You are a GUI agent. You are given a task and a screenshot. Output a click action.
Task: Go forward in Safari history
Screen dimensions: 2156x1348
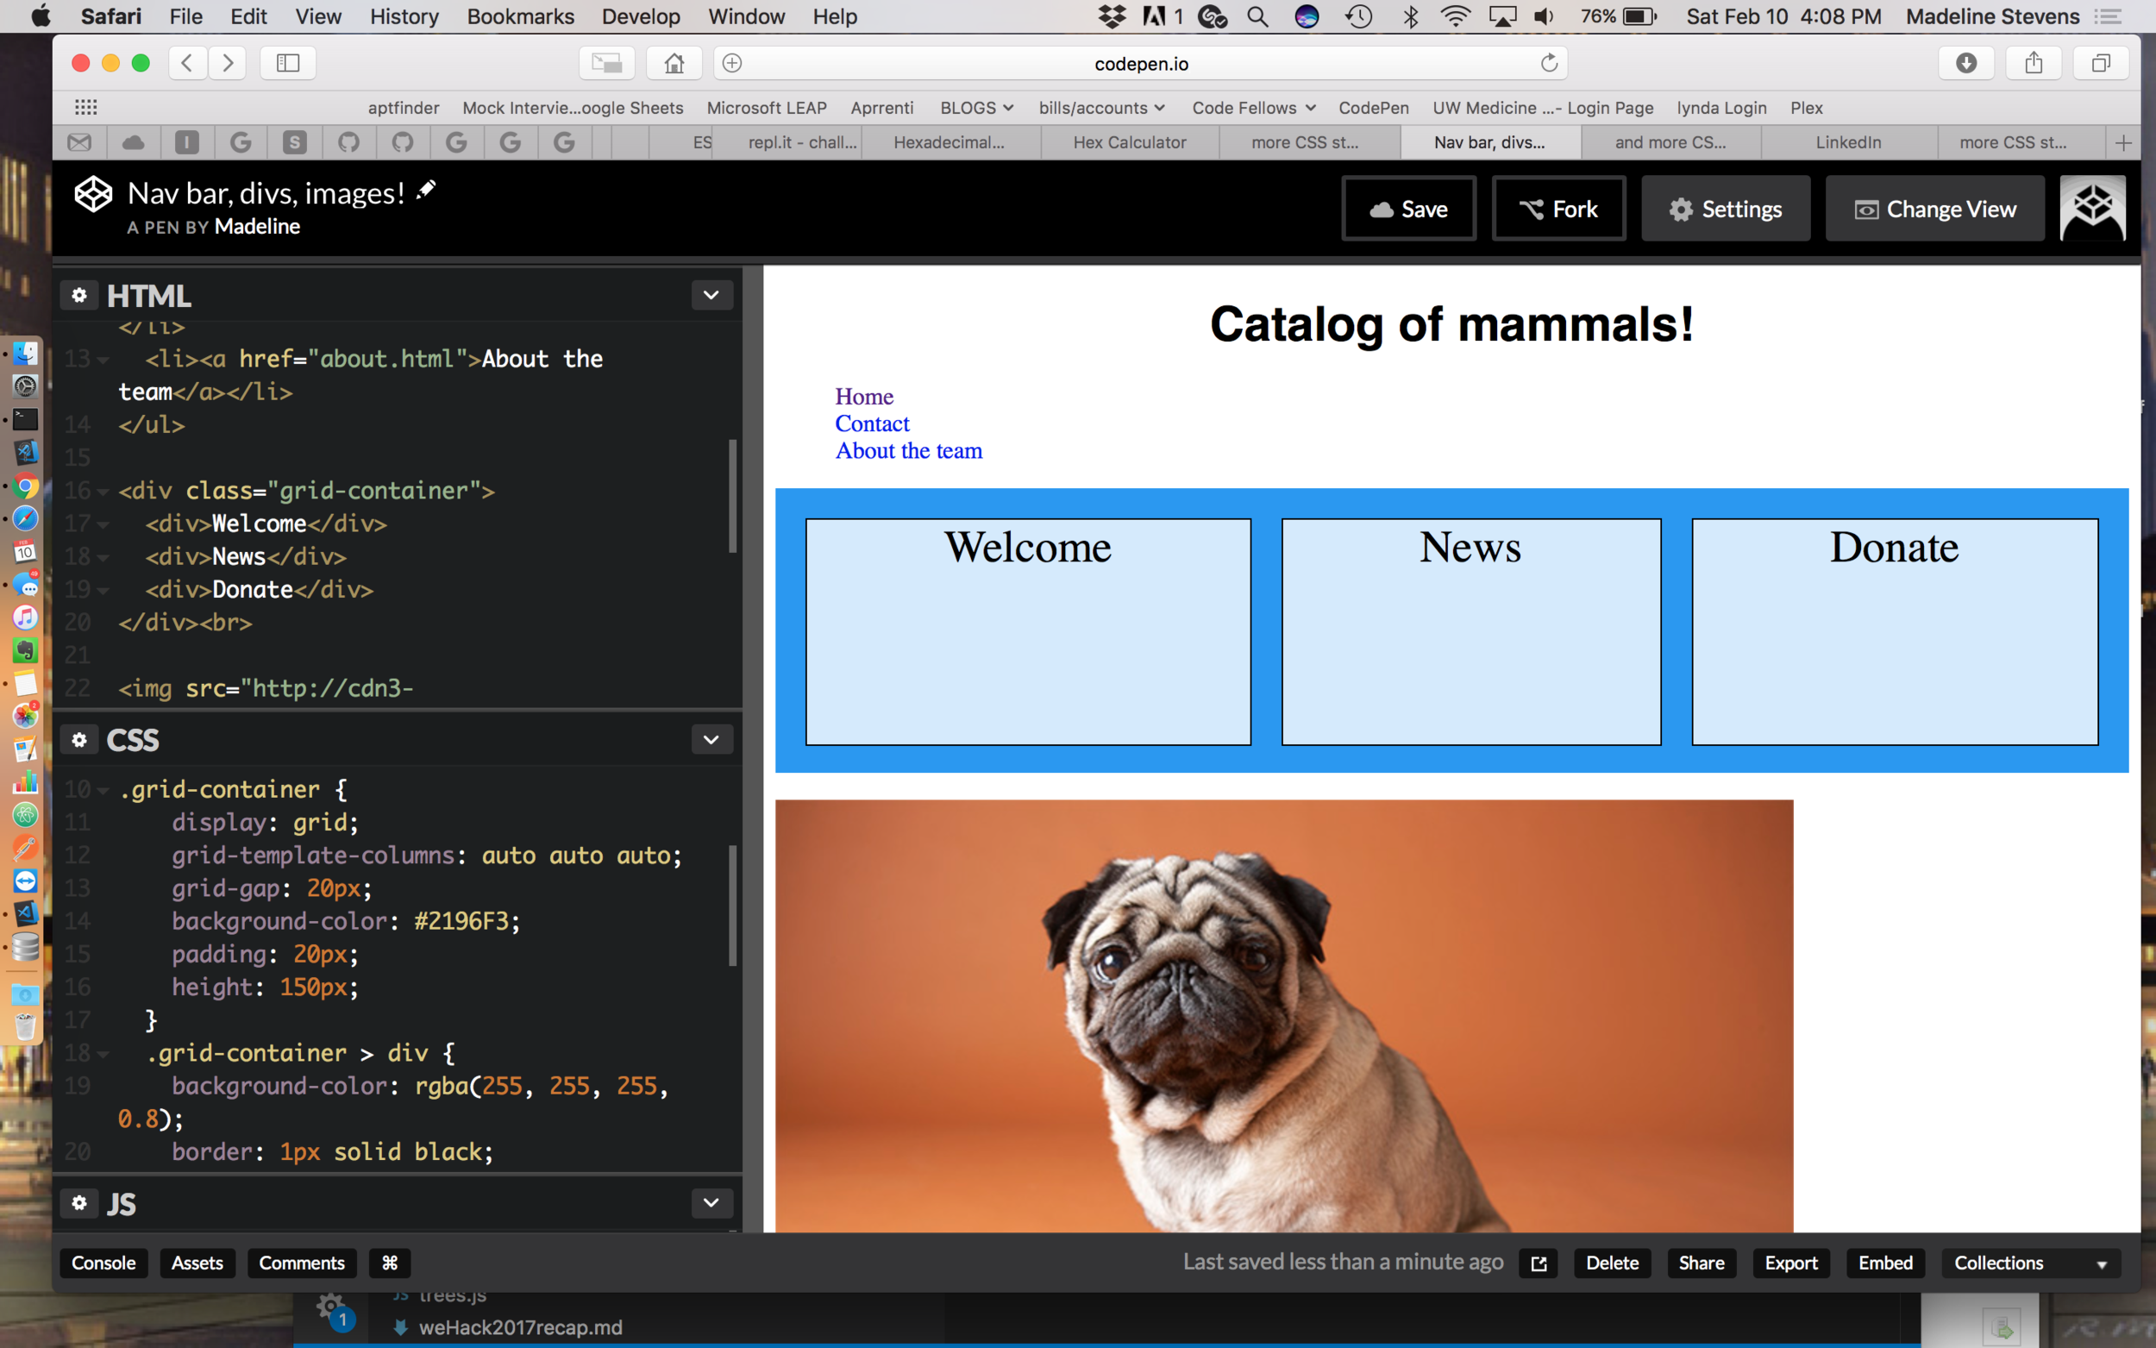coord(228,62)
